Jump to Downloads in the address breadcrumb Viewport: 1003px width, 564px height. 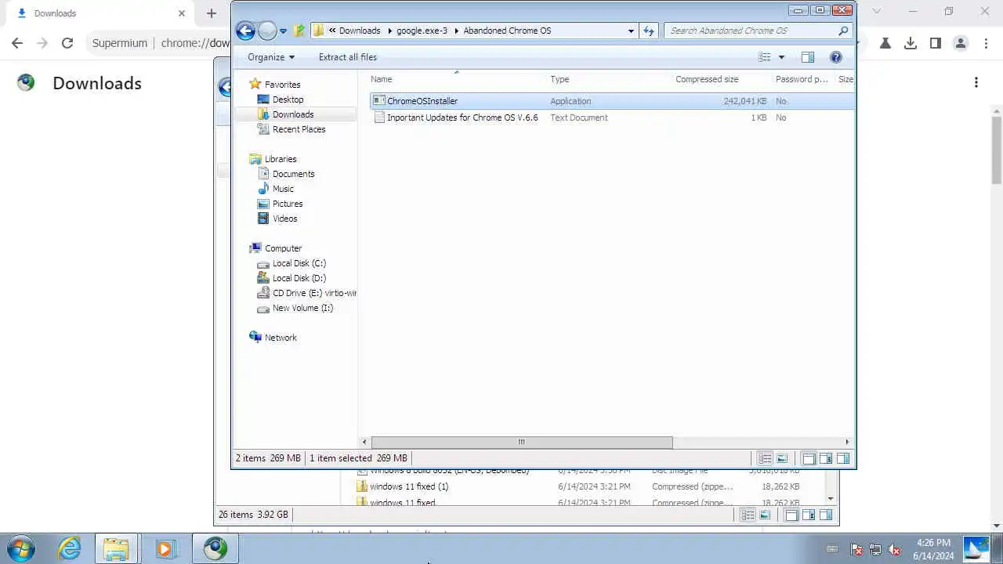(x=360, y=31)
